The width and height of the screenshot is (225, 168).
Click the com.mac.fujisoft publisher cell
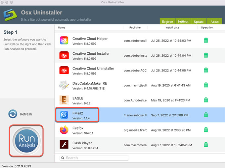point(135,85)
